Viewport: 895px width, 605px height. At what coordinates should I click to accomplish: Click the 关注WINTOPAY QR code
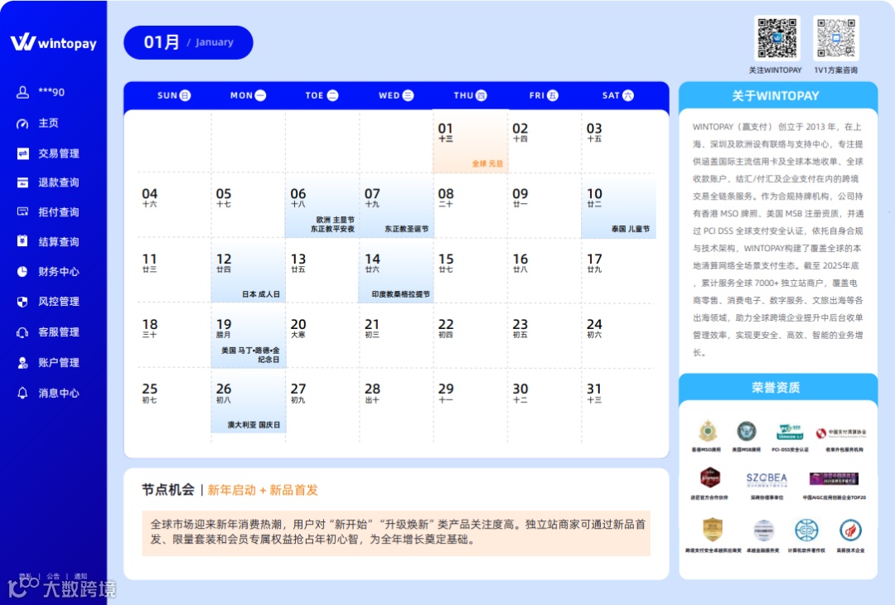[x=776, y=38]
